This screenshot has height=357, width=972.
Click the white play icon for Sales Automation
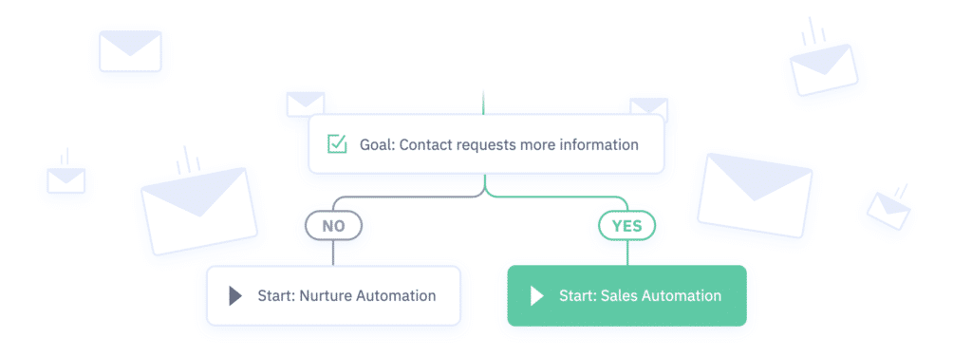[537, 295]
